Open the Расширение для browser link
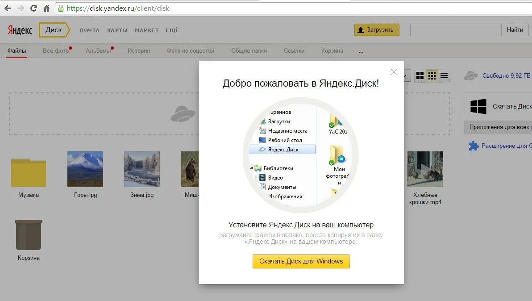Screen dimensions: 532x301 pos(507,146)
